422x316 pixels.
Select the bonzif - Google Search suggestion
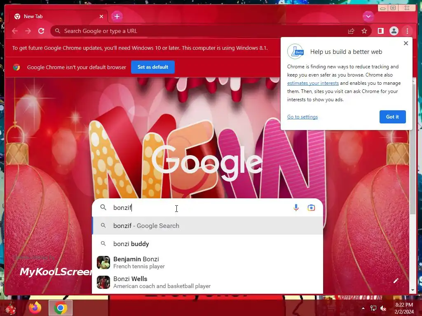208,226
